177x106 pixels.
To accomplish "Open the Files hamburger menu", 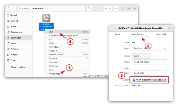I will [116, 8].
